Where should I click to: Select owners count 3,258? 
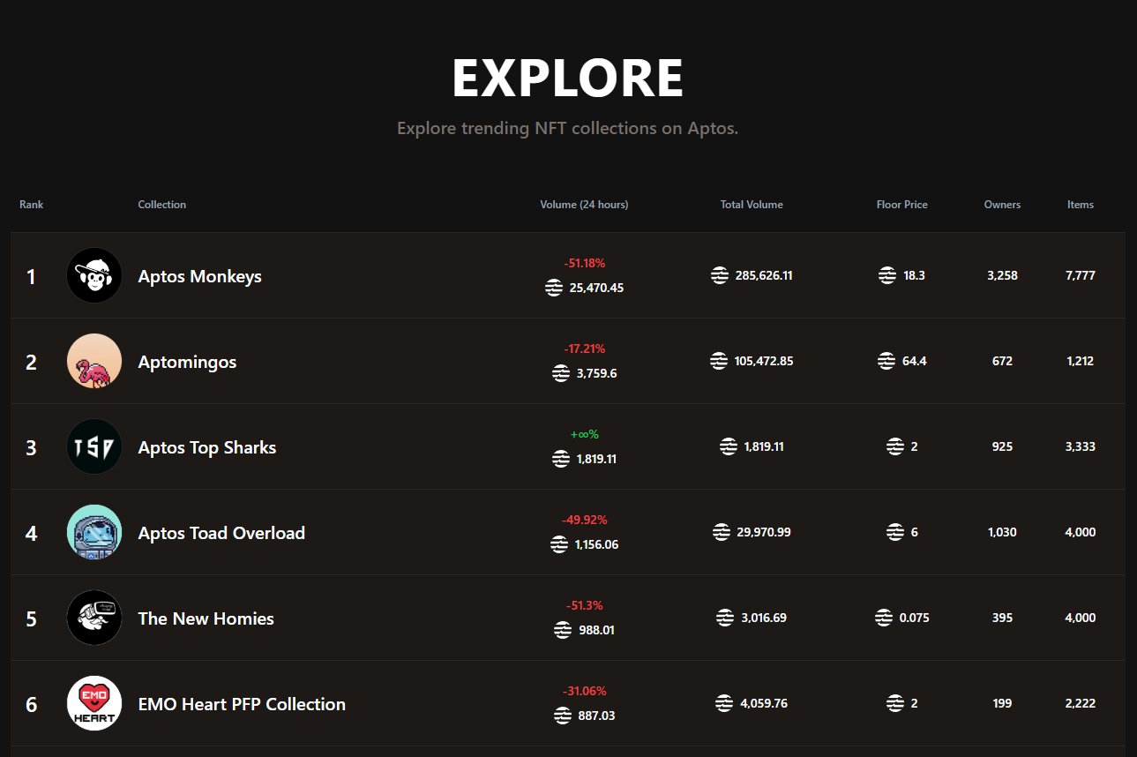click(1002, 275)
